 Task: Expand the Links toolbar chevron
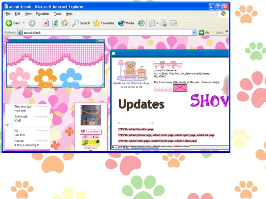[x=227, y=31]
